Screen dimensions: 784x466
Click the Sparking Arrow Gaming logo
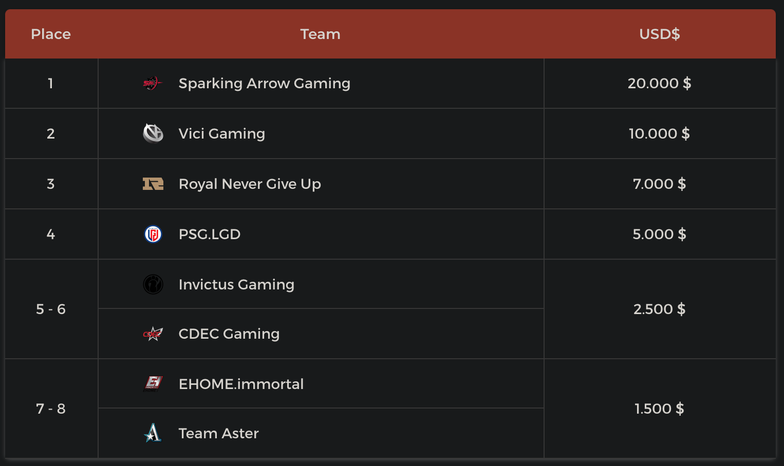pyautogui.click(x=152, y=83)
